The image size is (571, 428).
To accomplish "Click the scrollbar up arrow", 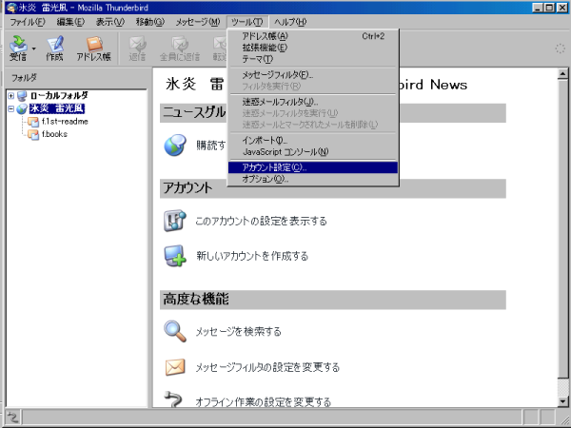I will pyautogui.click(x=562, y=74).
